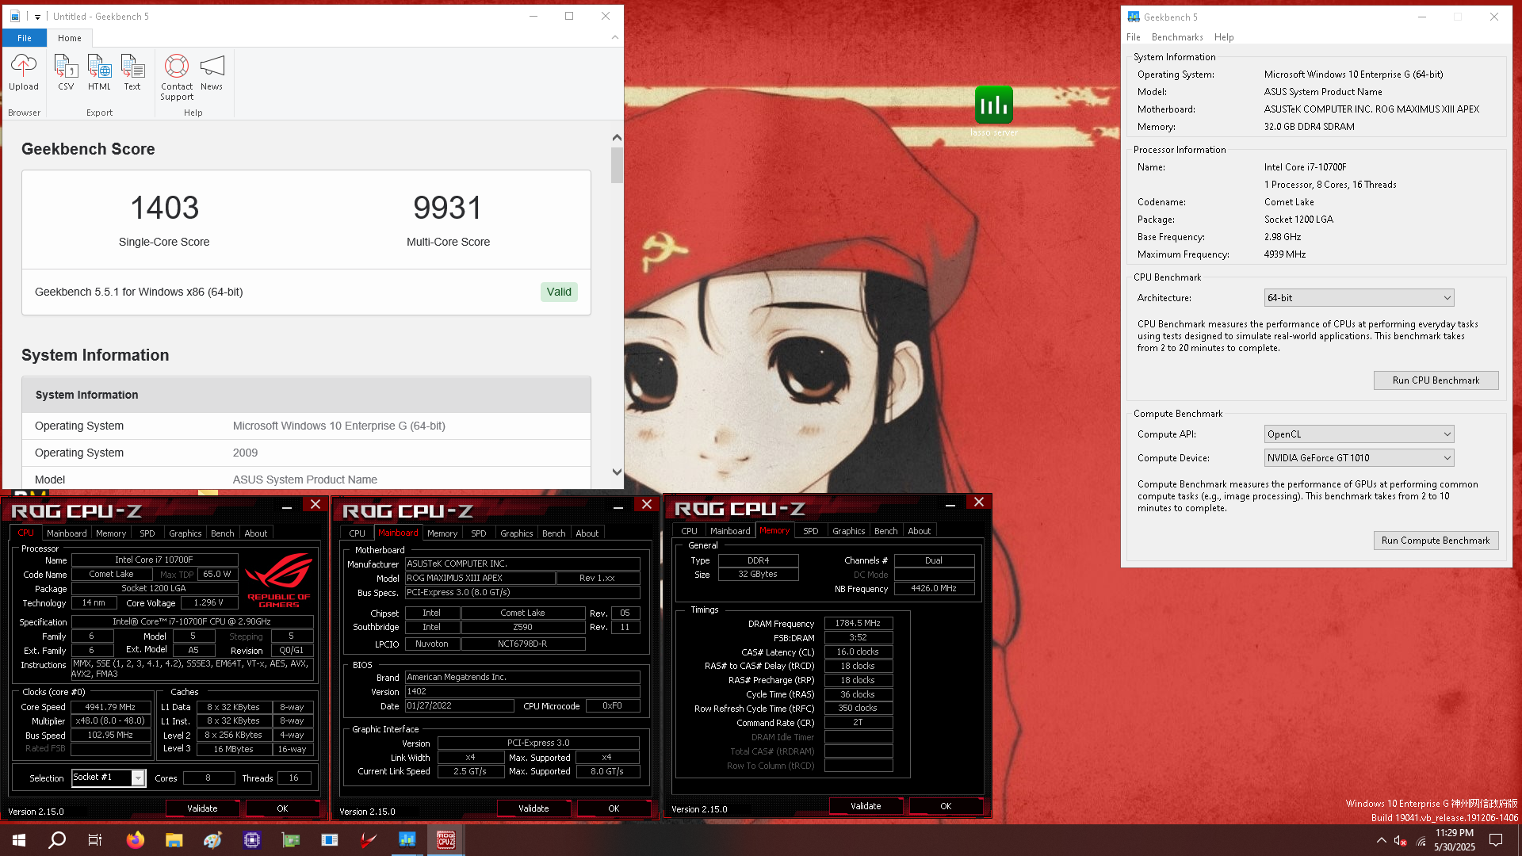The height and width of the screenshot is (856, 1522).
Task: Open File tab in Untitled Geekbench window
Action: [25, 38]
